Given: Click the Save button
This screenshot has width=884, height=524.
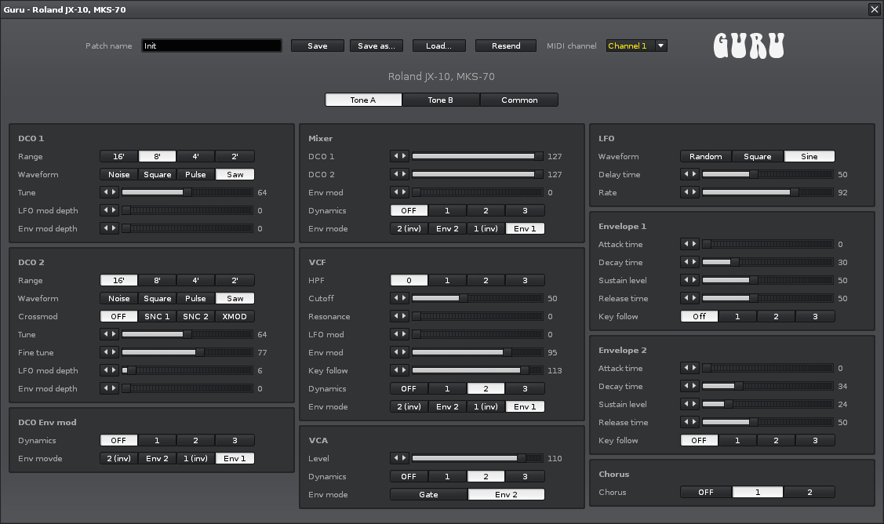Looking at the screenshot, I should click(x=318, y=45).
